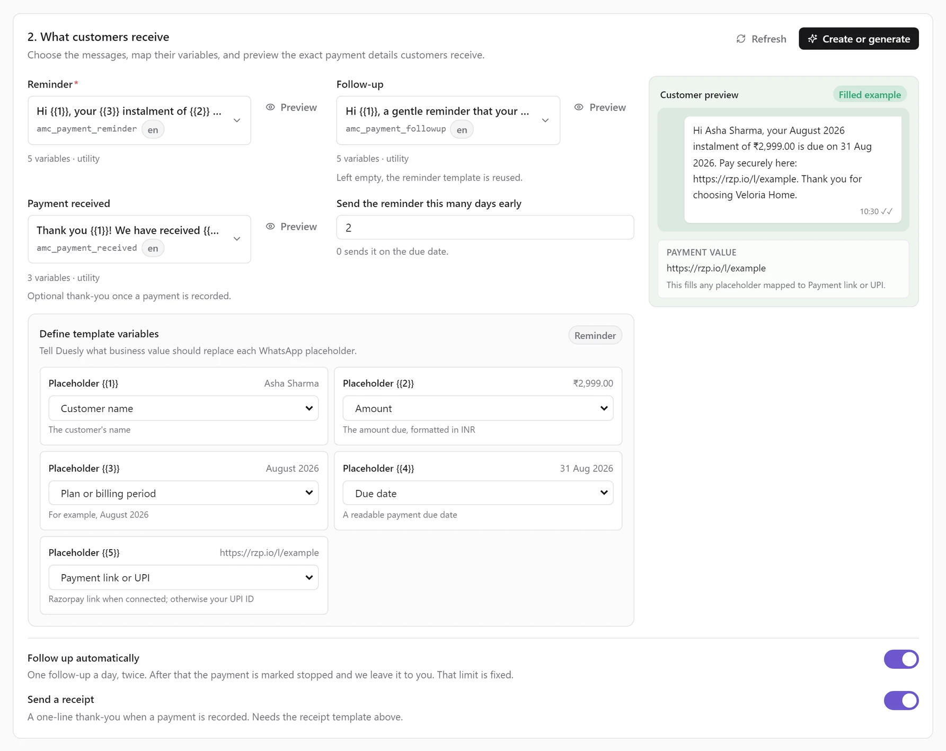This screenshot has height=751, width=946.
Task: Turn off the Send a receipt switch
Action: 901,700
